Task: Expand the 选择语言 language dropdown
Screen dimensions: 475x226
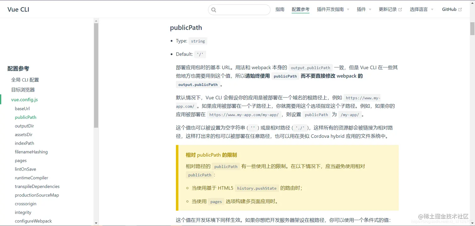Action: [419, 9]
